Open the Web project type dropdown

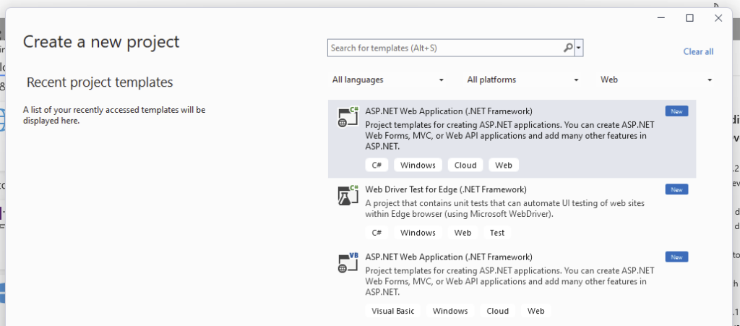(x=656, y=80)
